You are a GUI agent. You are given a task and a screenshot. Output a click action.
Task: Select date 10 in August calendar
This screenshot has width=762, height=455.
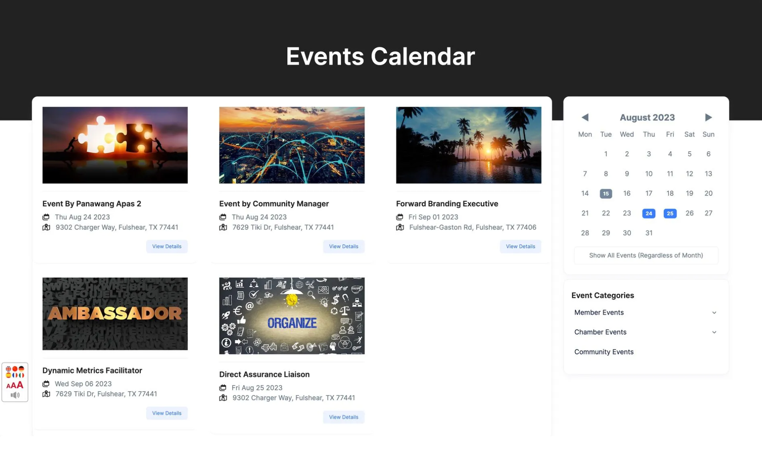[649, 174]
